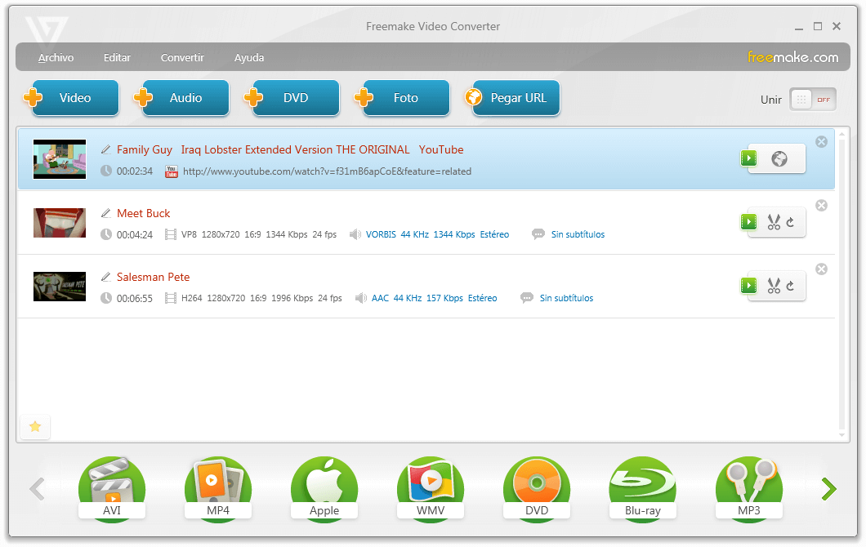Click Meet Buck duration 00:04:24

click(x=134, y=234)
